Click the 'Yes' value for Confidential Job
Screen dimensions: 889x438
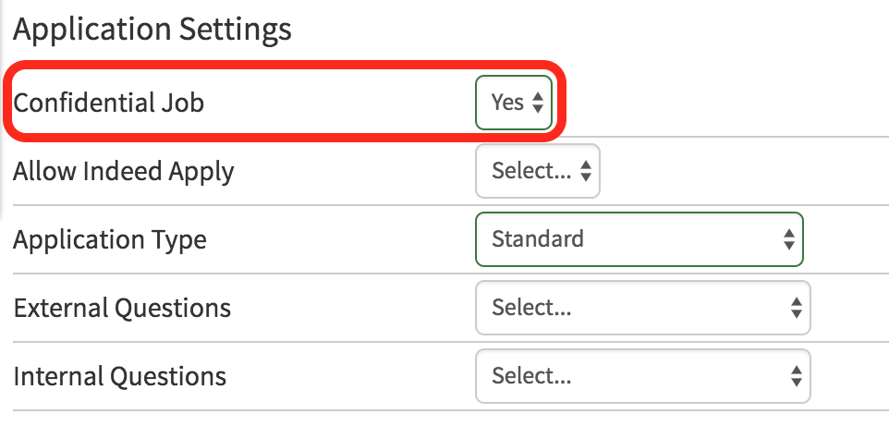pyautogui.click(x=507, y=103)
